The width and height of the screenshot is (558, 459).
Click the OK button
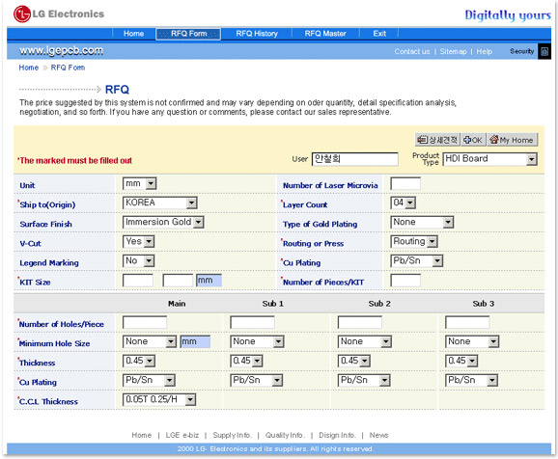[x=473, y=140]
